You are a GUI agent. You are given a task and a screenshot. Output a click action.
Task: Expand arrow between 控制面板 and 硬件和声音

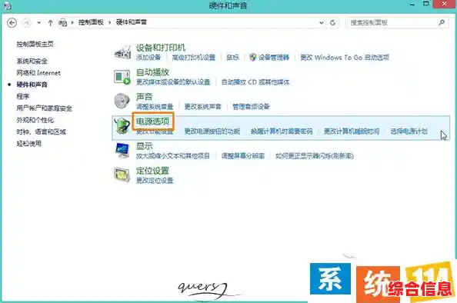(x=110, y=22)
